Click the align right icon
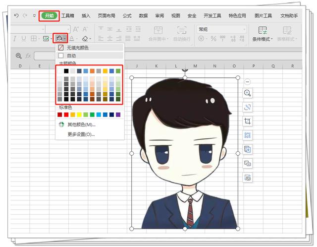Screen dimensions: 317x247 pos(119,38)
